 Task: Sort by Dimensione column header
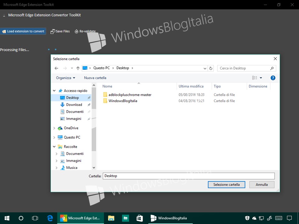point(259,86)
